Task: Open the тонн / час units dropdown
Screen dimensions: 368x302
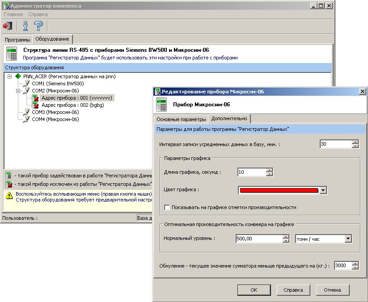Action: (348, 239)
